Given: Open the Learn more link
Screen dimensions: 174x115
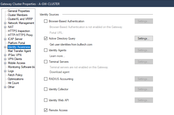Looking at the screenshot, I should [57, 56].
